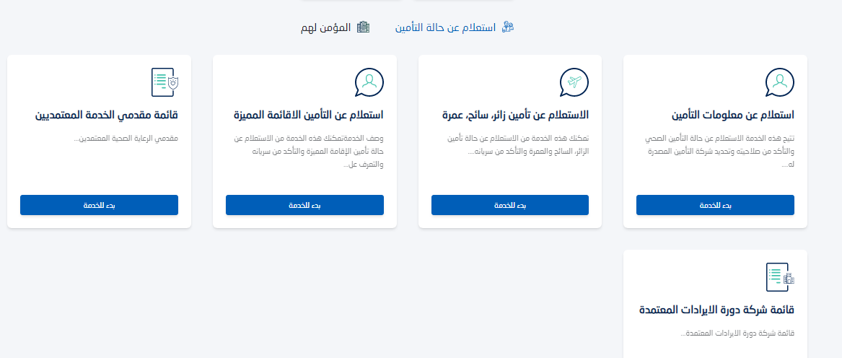Screen dimensions: 842x358
Task: Click the building icon beside المؤمن لهم tab
Action: 363,27
